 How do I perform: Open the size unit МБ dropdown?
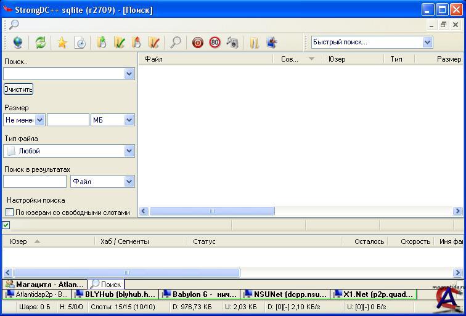click(129, 120)
